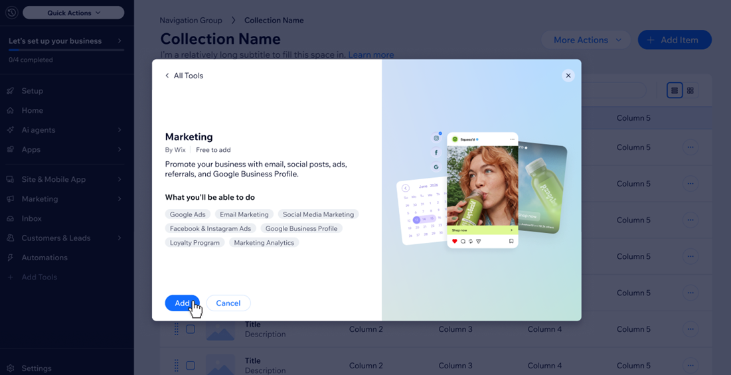
Task: Click the search field behind dialog
Action: pos(613,90)
